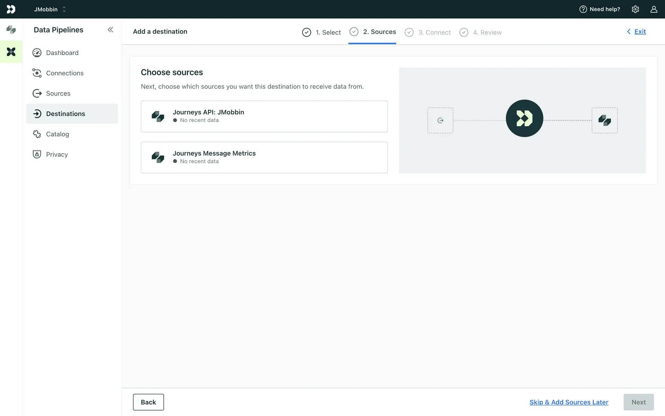Click the Privacy shield icon
Image resolution: width=665 pixels, height=416 pixels.
(x=37, y=154)
